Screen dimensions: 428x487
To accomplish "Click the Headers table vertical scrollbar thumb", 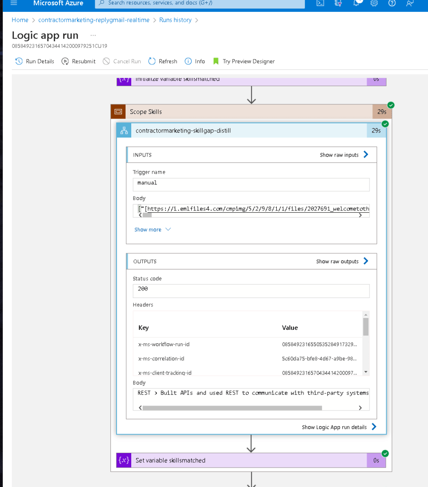I will point(366,327).
